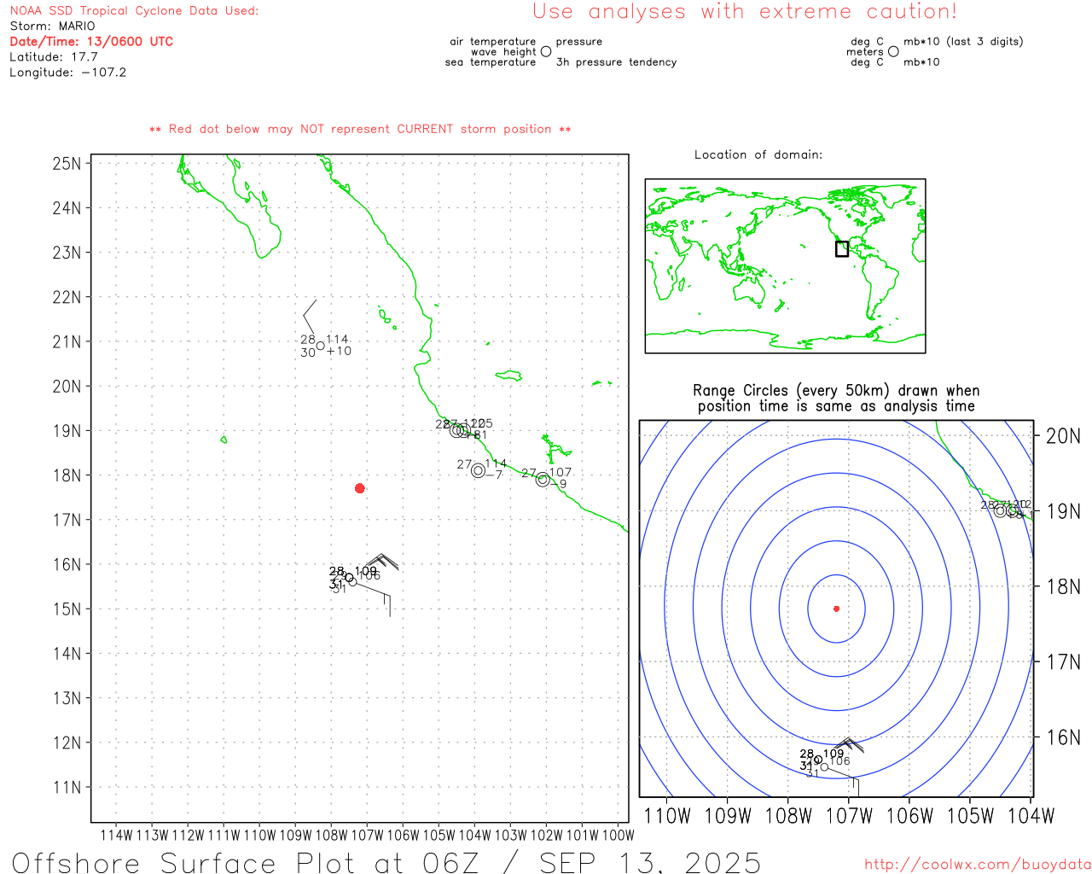The image size is (1092, 874).
Task: Click the '3h pressure tendency' legend label
Action: (616, 62)
